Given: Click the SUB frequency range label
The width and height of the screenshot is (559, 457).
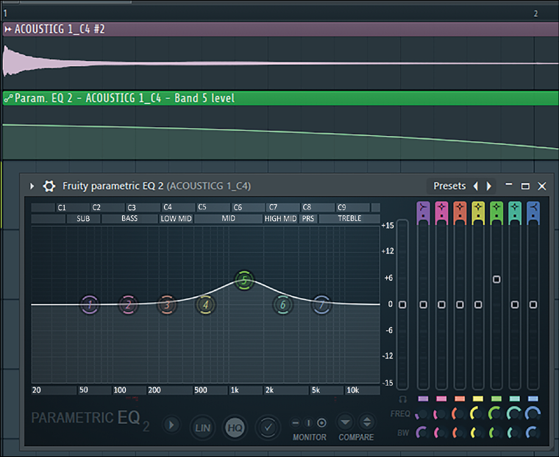Looking at the screenshot, I should pyautogui.click(x=83, y=218).
